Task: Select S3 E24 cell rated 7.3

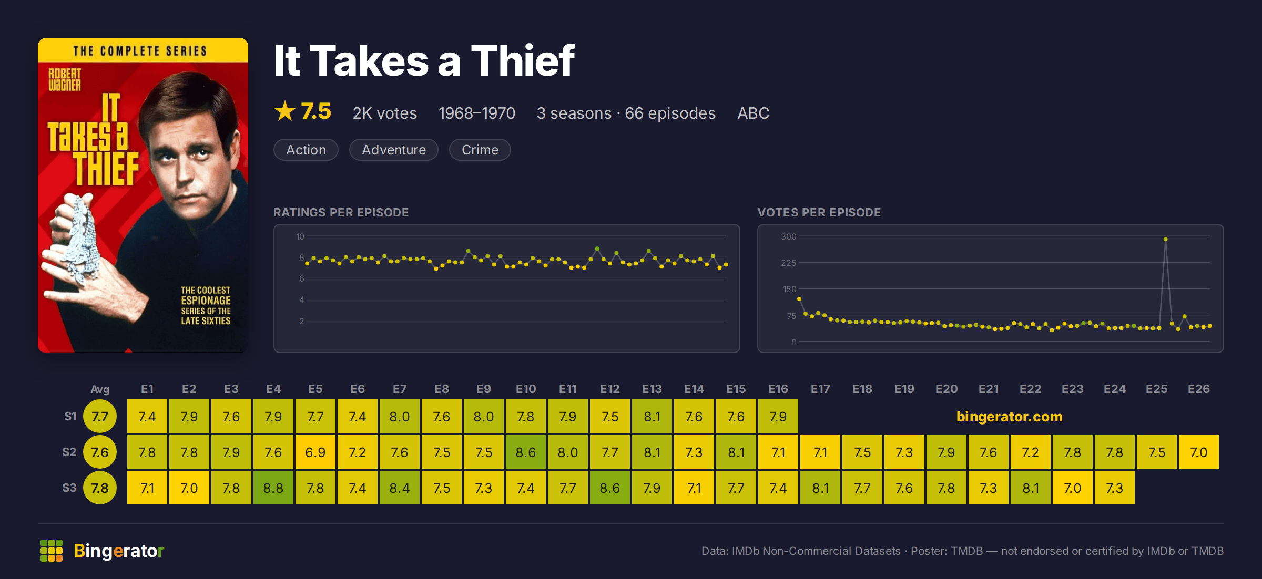Action: tap(1115, 488)
